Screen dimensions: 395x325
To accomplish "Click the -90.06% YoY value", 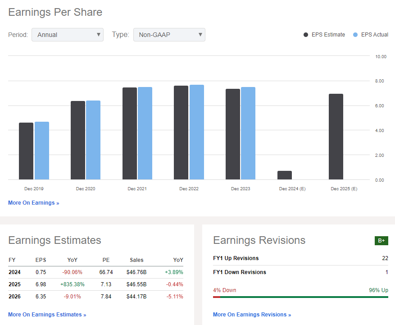I will pos(73,272).
